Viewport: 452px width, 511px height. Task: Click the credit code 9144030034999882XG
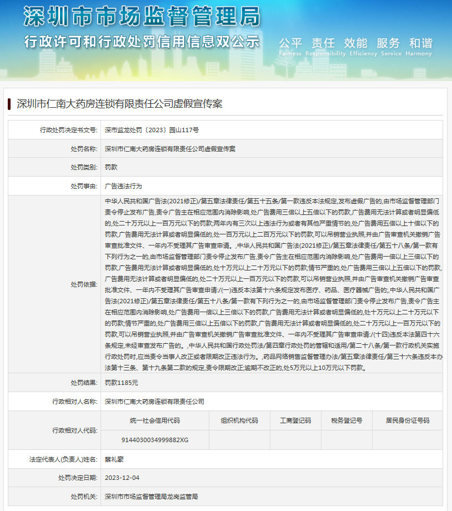click(x=155, y=439)
